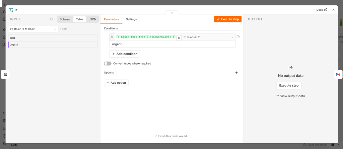
Task: Click the search icon in the INPUT panel
Action: 52,19
